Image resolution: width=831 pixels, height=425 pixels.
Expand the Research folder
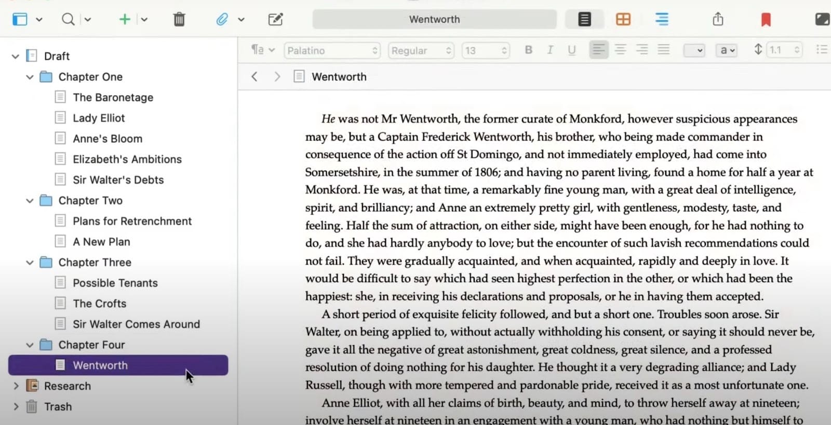point(16,386)
